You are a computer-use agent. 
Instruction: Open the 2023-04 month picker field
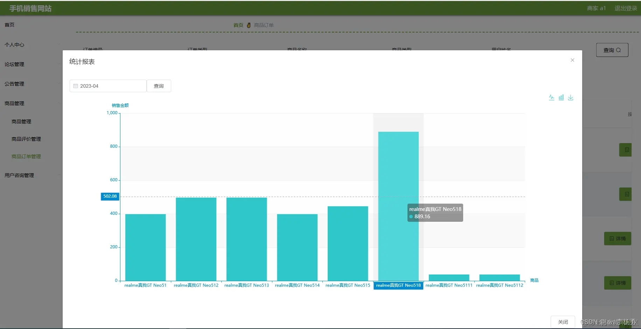click(108, 86)
